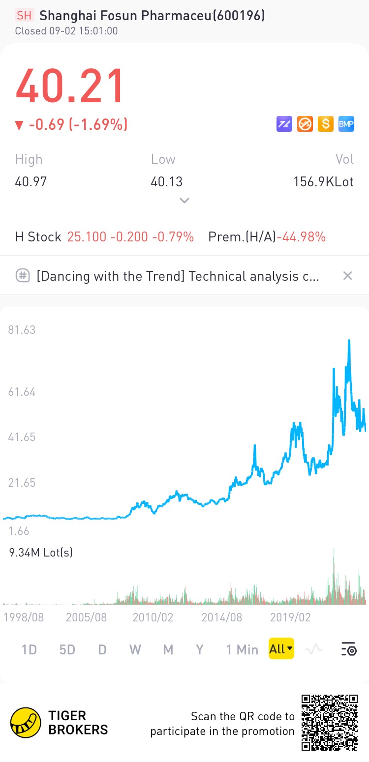The height and width of the screenshot is (762, 369).
Task: Tap the orange no-short-selling badge icon
Action: (x=305, y=124)
